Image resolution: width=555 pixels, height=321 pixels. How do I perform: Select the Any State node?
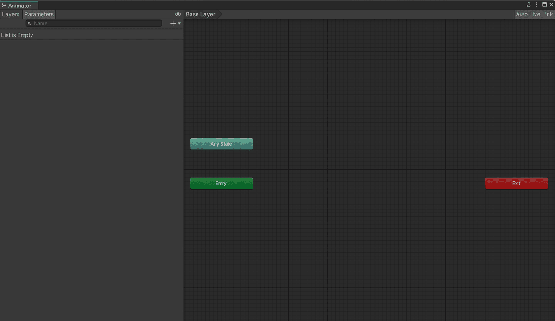point(221,144)
